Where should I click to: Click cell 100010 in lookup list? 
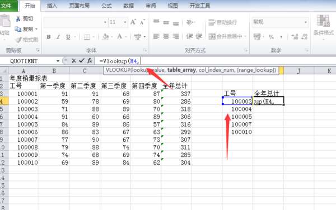tap(237, 132)
